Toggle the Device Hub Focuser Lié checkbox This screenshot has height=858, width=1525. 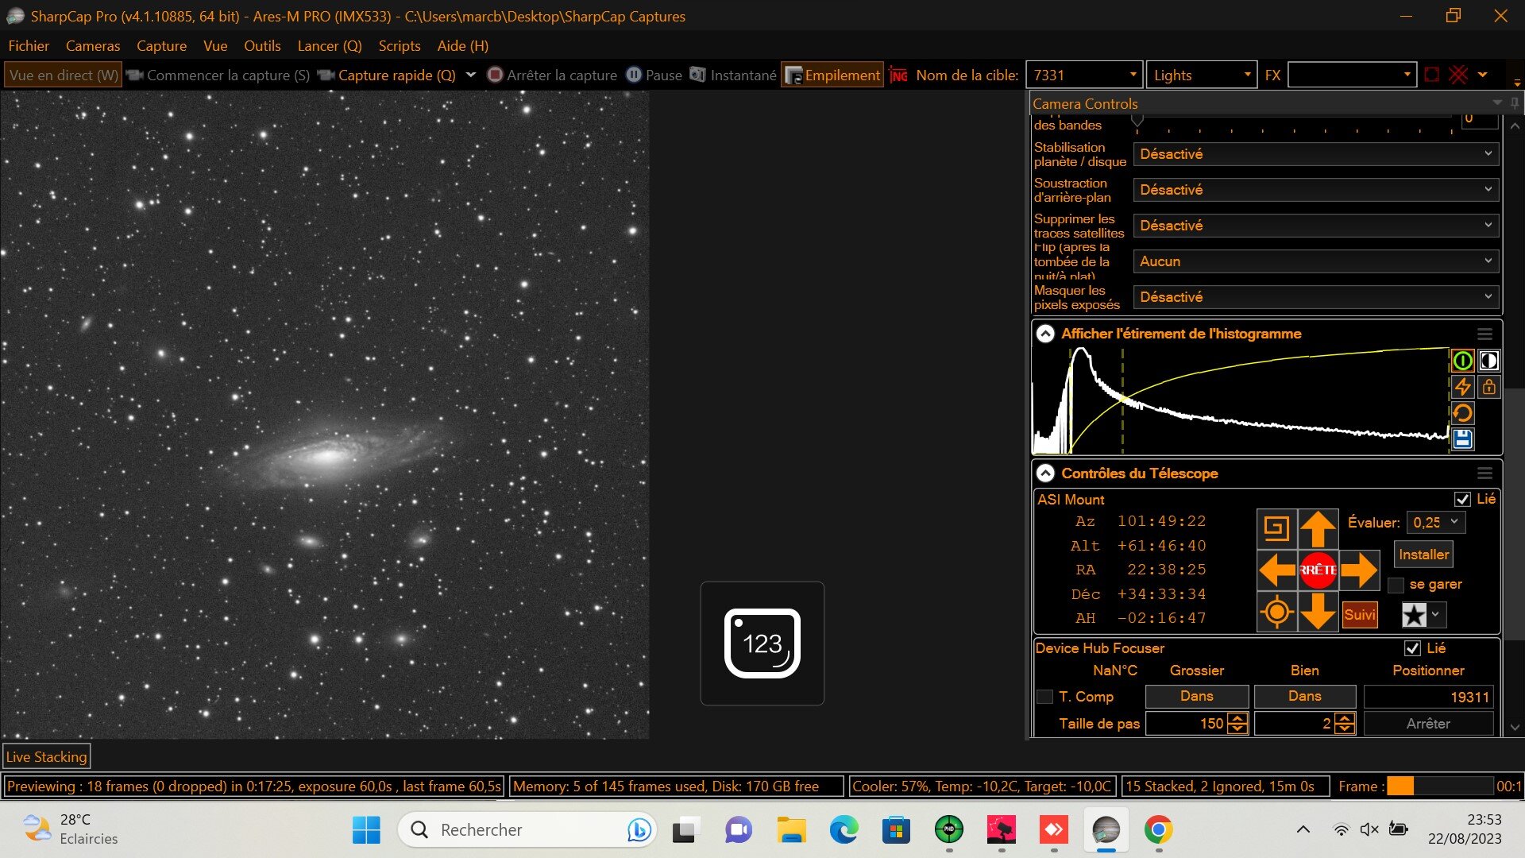1412,648
